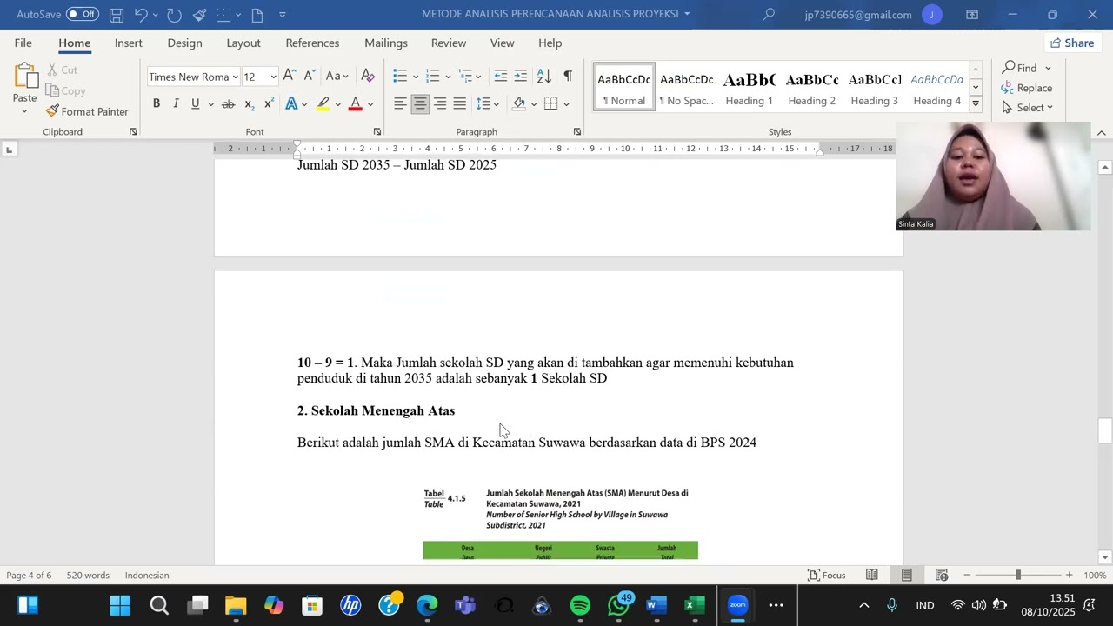1113x626 pixels.
Task: Click the vertical scrollbar thumb
Action: (1105, 430)
